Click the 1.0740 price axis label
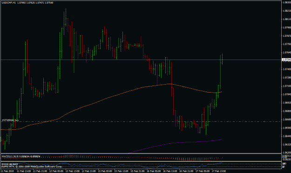291x173 pixels. click(287, 69)
